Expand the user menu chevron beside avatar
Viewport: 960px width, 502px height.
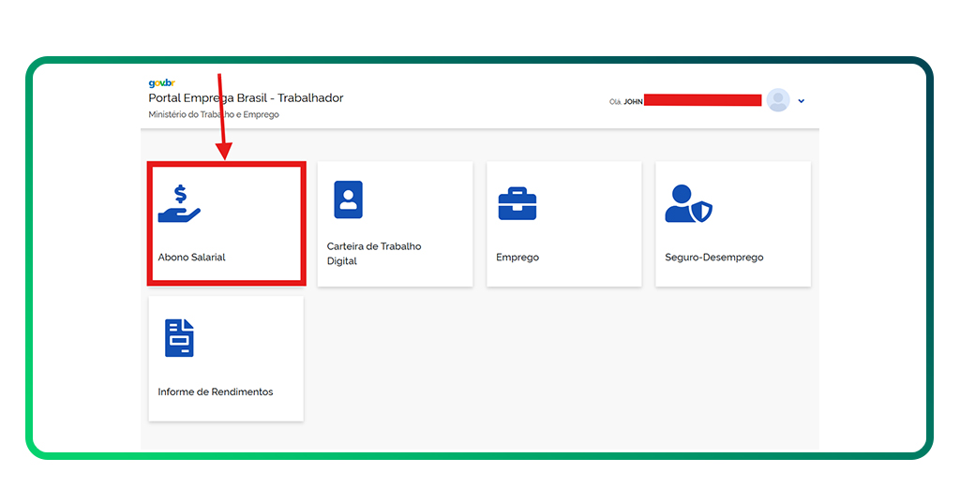tap(802, 101)
